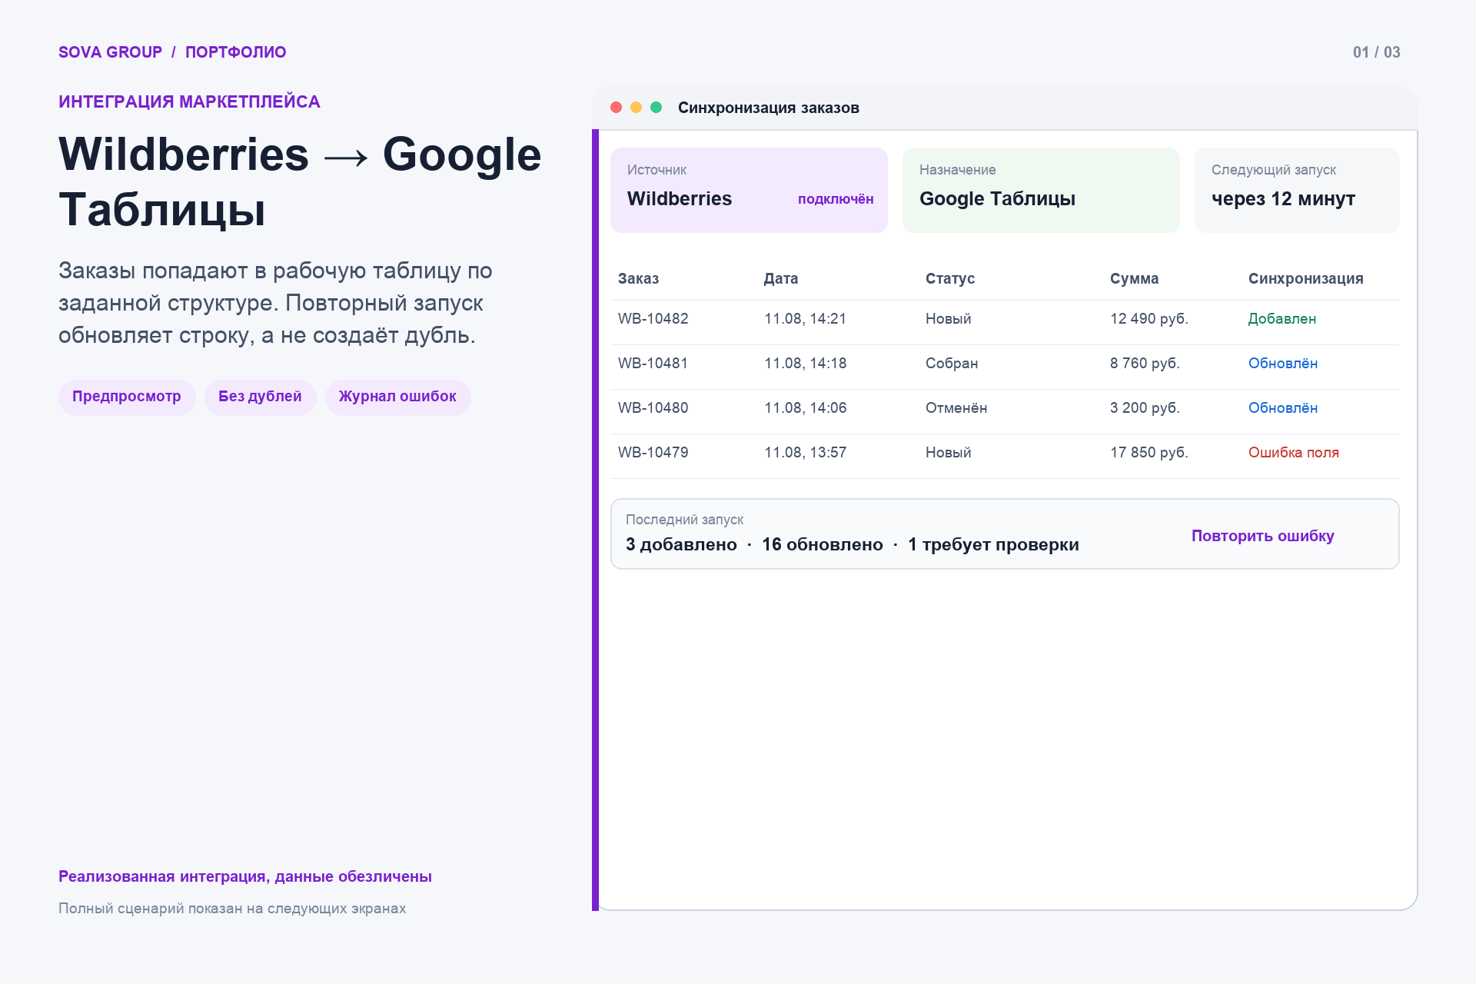This screenshot has height=984, width=1476.
Task: Open the ПОРТФОЛИО breadcrumb link
Action: tap(235, 52)
